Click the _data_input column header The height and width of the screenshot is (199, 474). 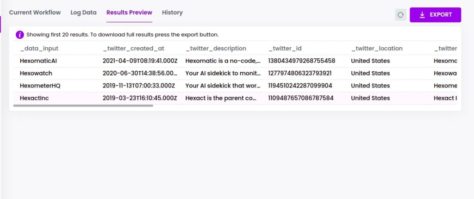39,49
